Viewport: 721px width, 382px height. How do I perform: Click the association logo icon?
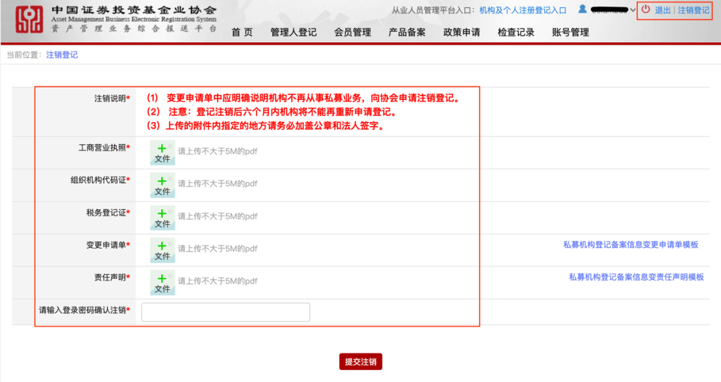coord(29,20)
